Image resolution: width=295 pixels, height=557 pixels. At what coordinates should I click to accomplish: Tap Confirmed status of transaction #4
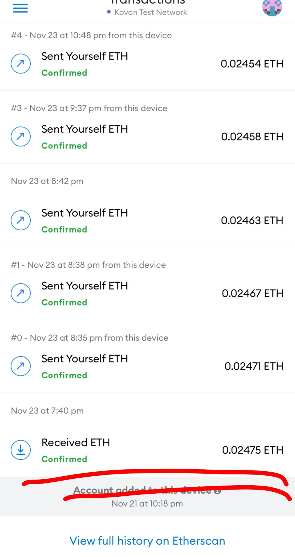pos(64,73)
